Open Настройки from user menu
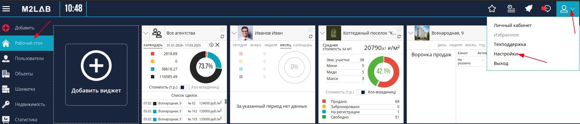Image resolution: width=580 pixels, height=124 pixels. (x=506, y=54)
